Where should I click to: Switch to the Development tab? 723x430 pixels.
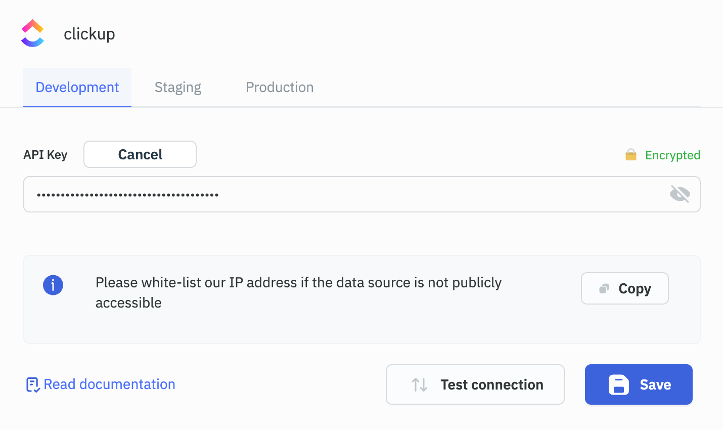77,87
